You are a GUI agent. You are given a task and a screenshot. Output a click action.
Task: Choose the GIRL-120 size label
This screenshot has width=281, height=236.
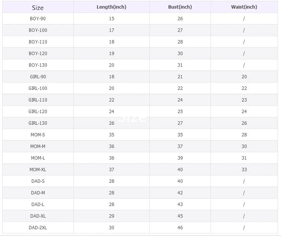point(38,112)
